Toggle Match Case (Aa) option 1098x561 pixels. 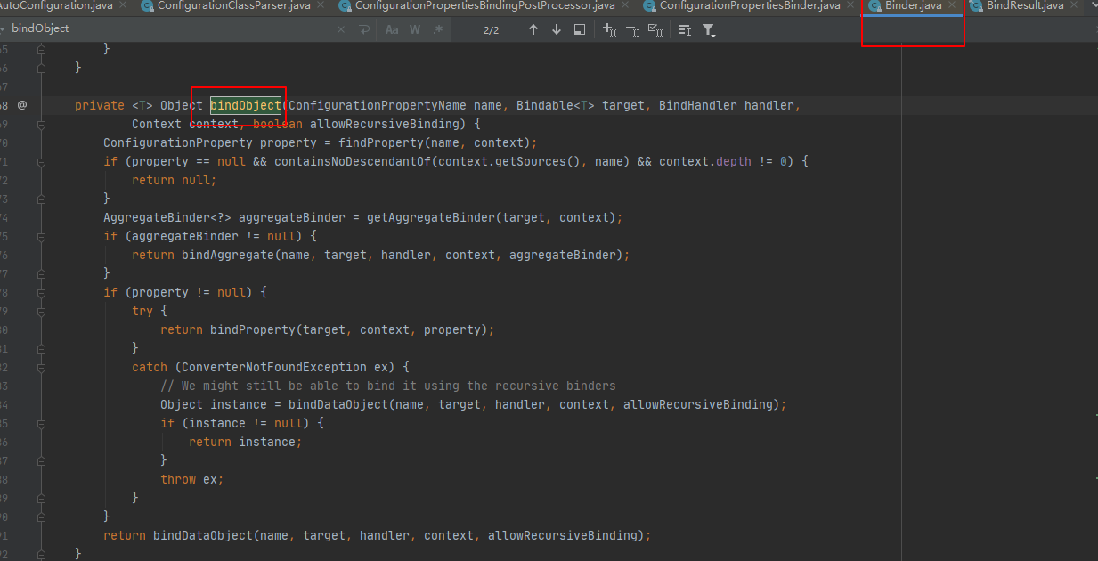point(392,29)
